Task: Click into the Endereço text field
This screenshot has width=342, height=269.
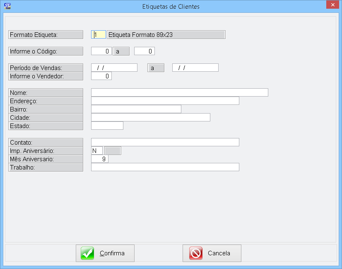Action: 165,101
